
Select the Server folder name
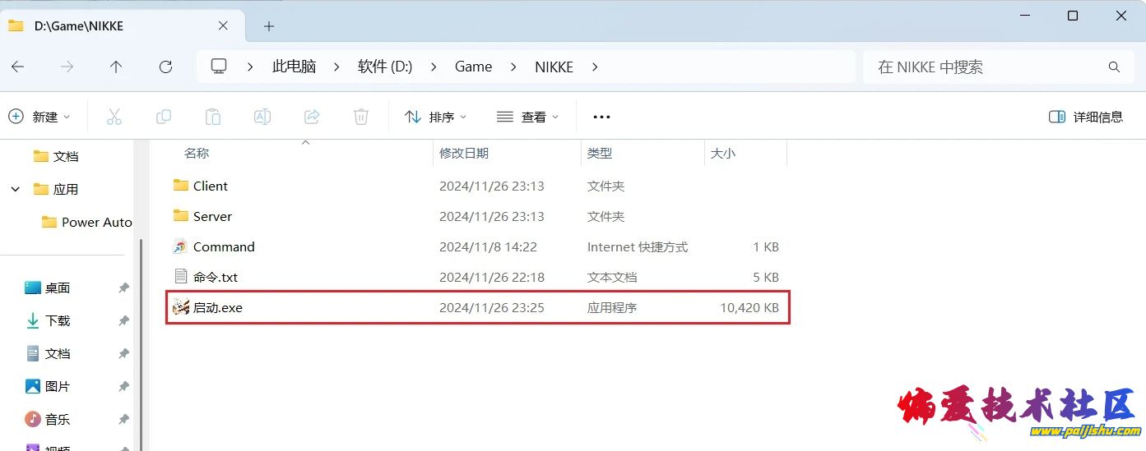click(x=212, y=216)
